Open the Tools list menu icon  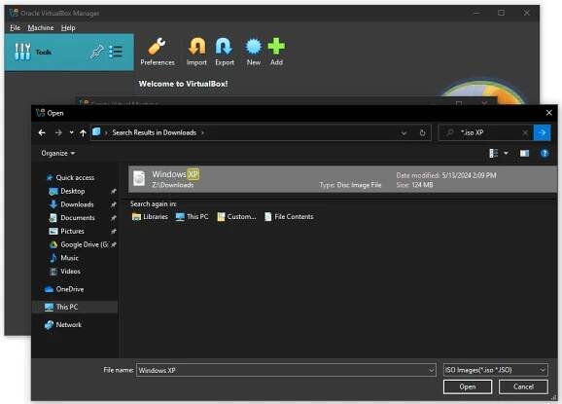tap(116, 52)
